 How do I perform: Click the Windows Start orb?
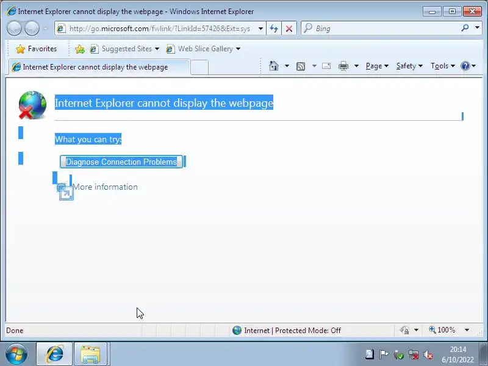tap(16, 354)
